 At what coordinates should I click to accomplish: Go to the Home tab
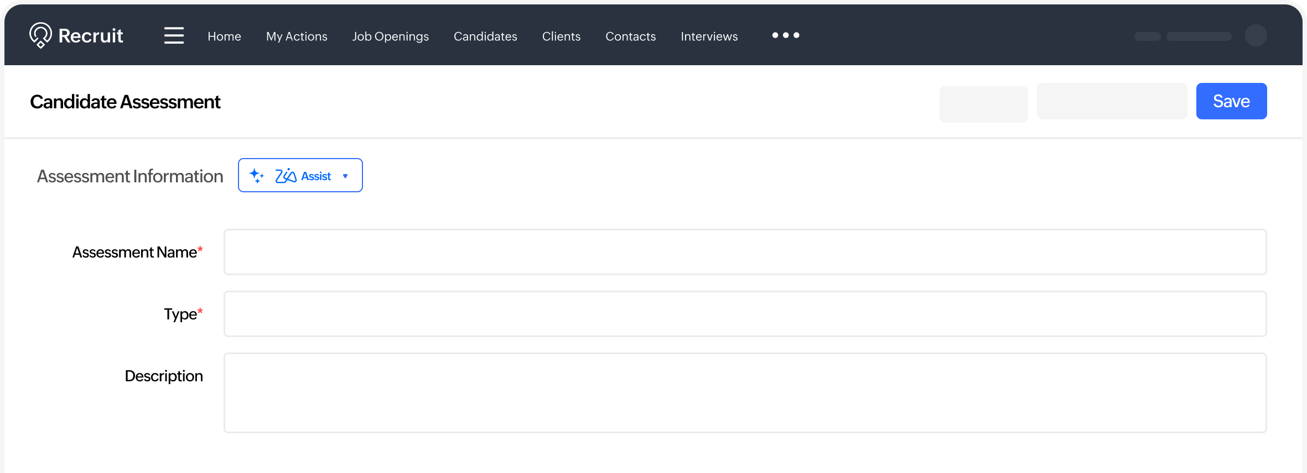(x=224, y=36)
